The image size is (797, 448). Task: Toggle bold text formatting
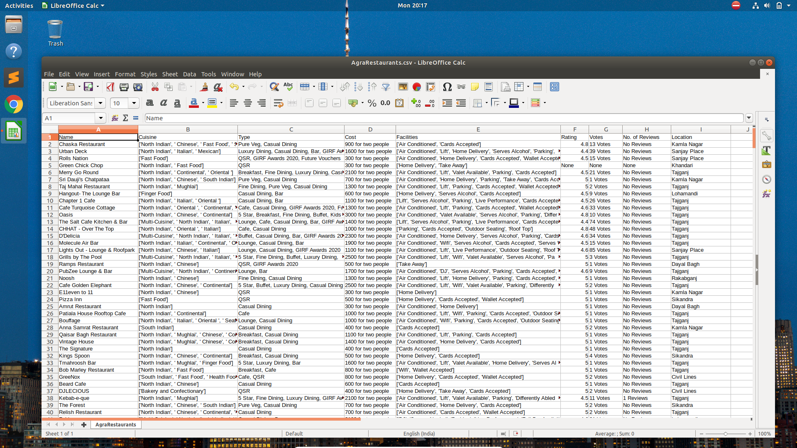[x=150, y=103]
